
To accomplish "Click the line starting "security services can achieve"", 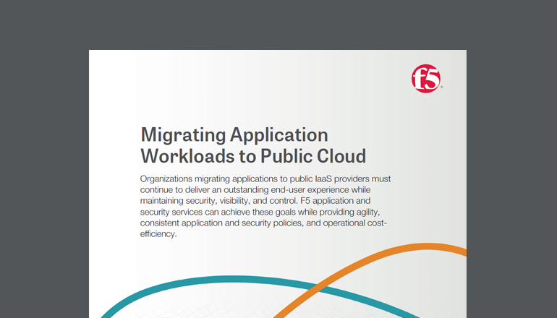I will [260, 212].
